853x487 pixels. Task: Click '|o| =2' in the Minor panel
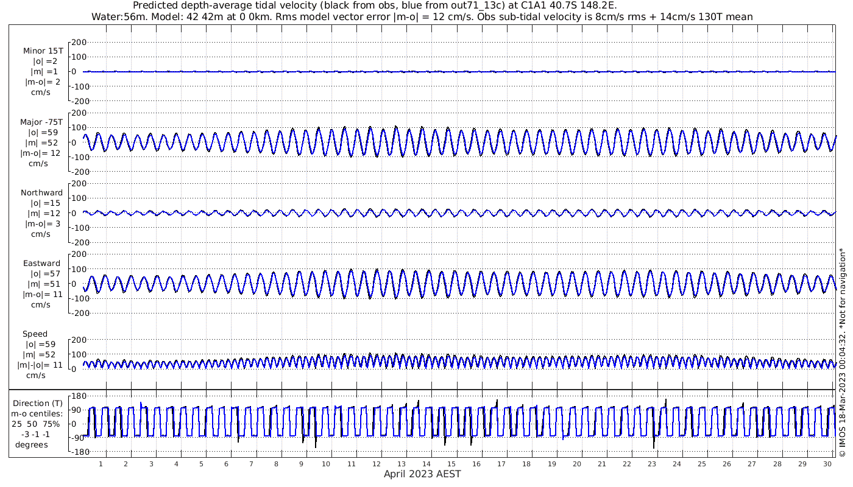coord(45,61)
